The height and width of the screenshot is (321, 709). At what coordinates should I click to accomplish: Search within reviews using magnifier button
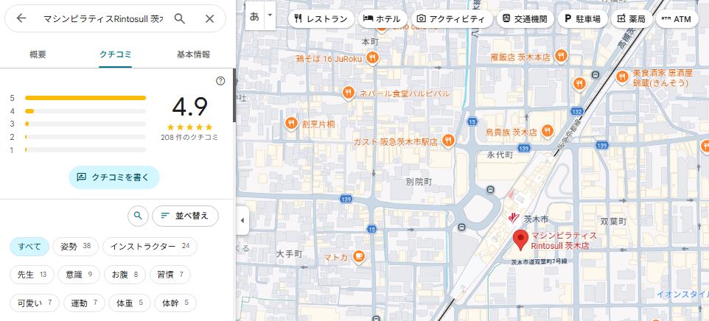(137, 216)
